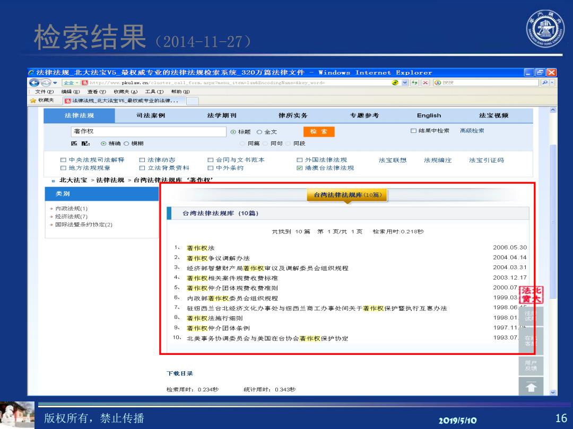Check the 地方法规规章 checkbox
This screenshot has width=573, height=429.
coord(63,168)
